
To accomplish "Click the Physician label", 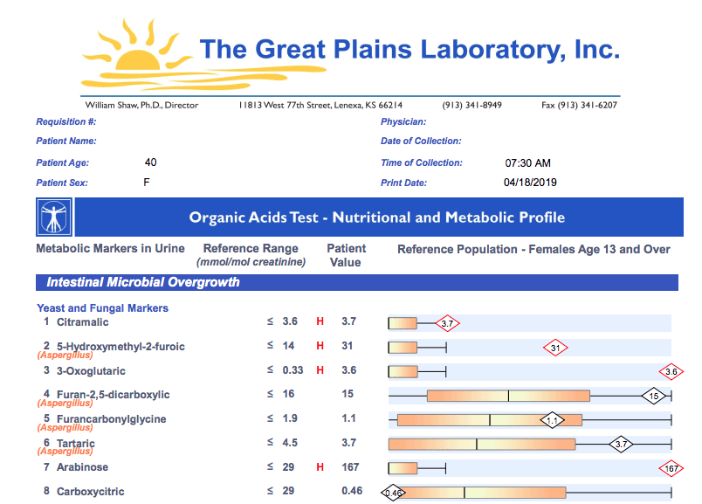I will coord(403,122).
